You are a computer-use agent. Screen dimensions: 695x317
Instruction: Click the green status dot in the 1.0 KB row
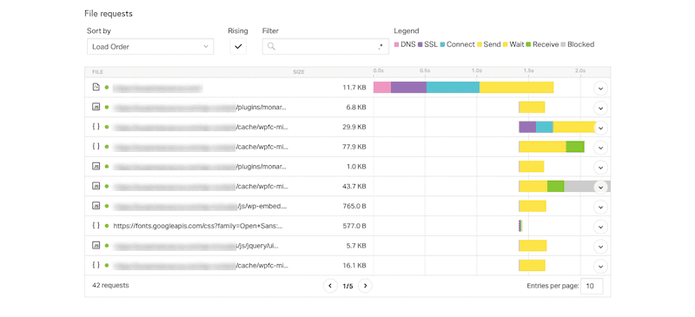pyautogui.click(x=107, y=167)
